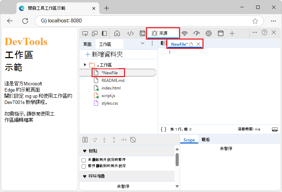Click the pretty print braces icon
This screenshot has width=282, height=192.
[x=164, y=129]
